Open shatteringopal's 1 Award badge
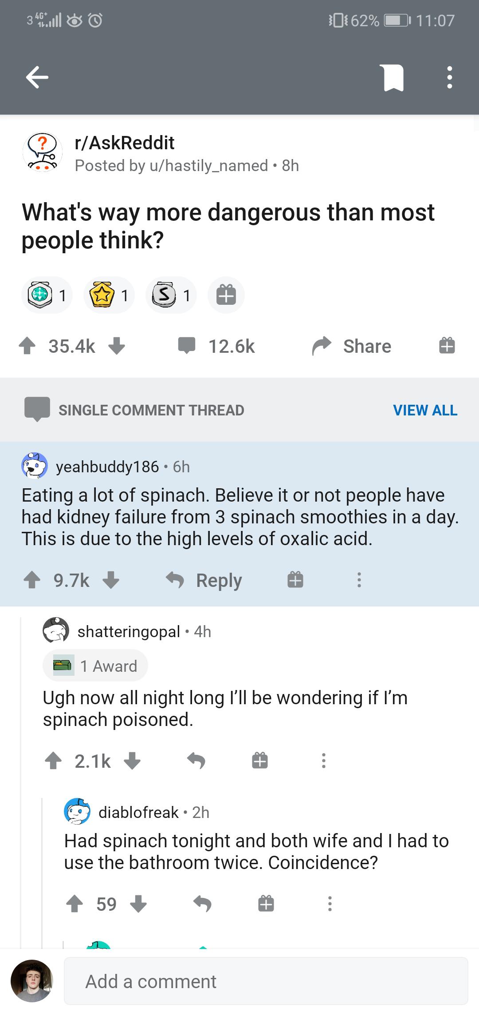The image size is (479, 1013). 95,666
